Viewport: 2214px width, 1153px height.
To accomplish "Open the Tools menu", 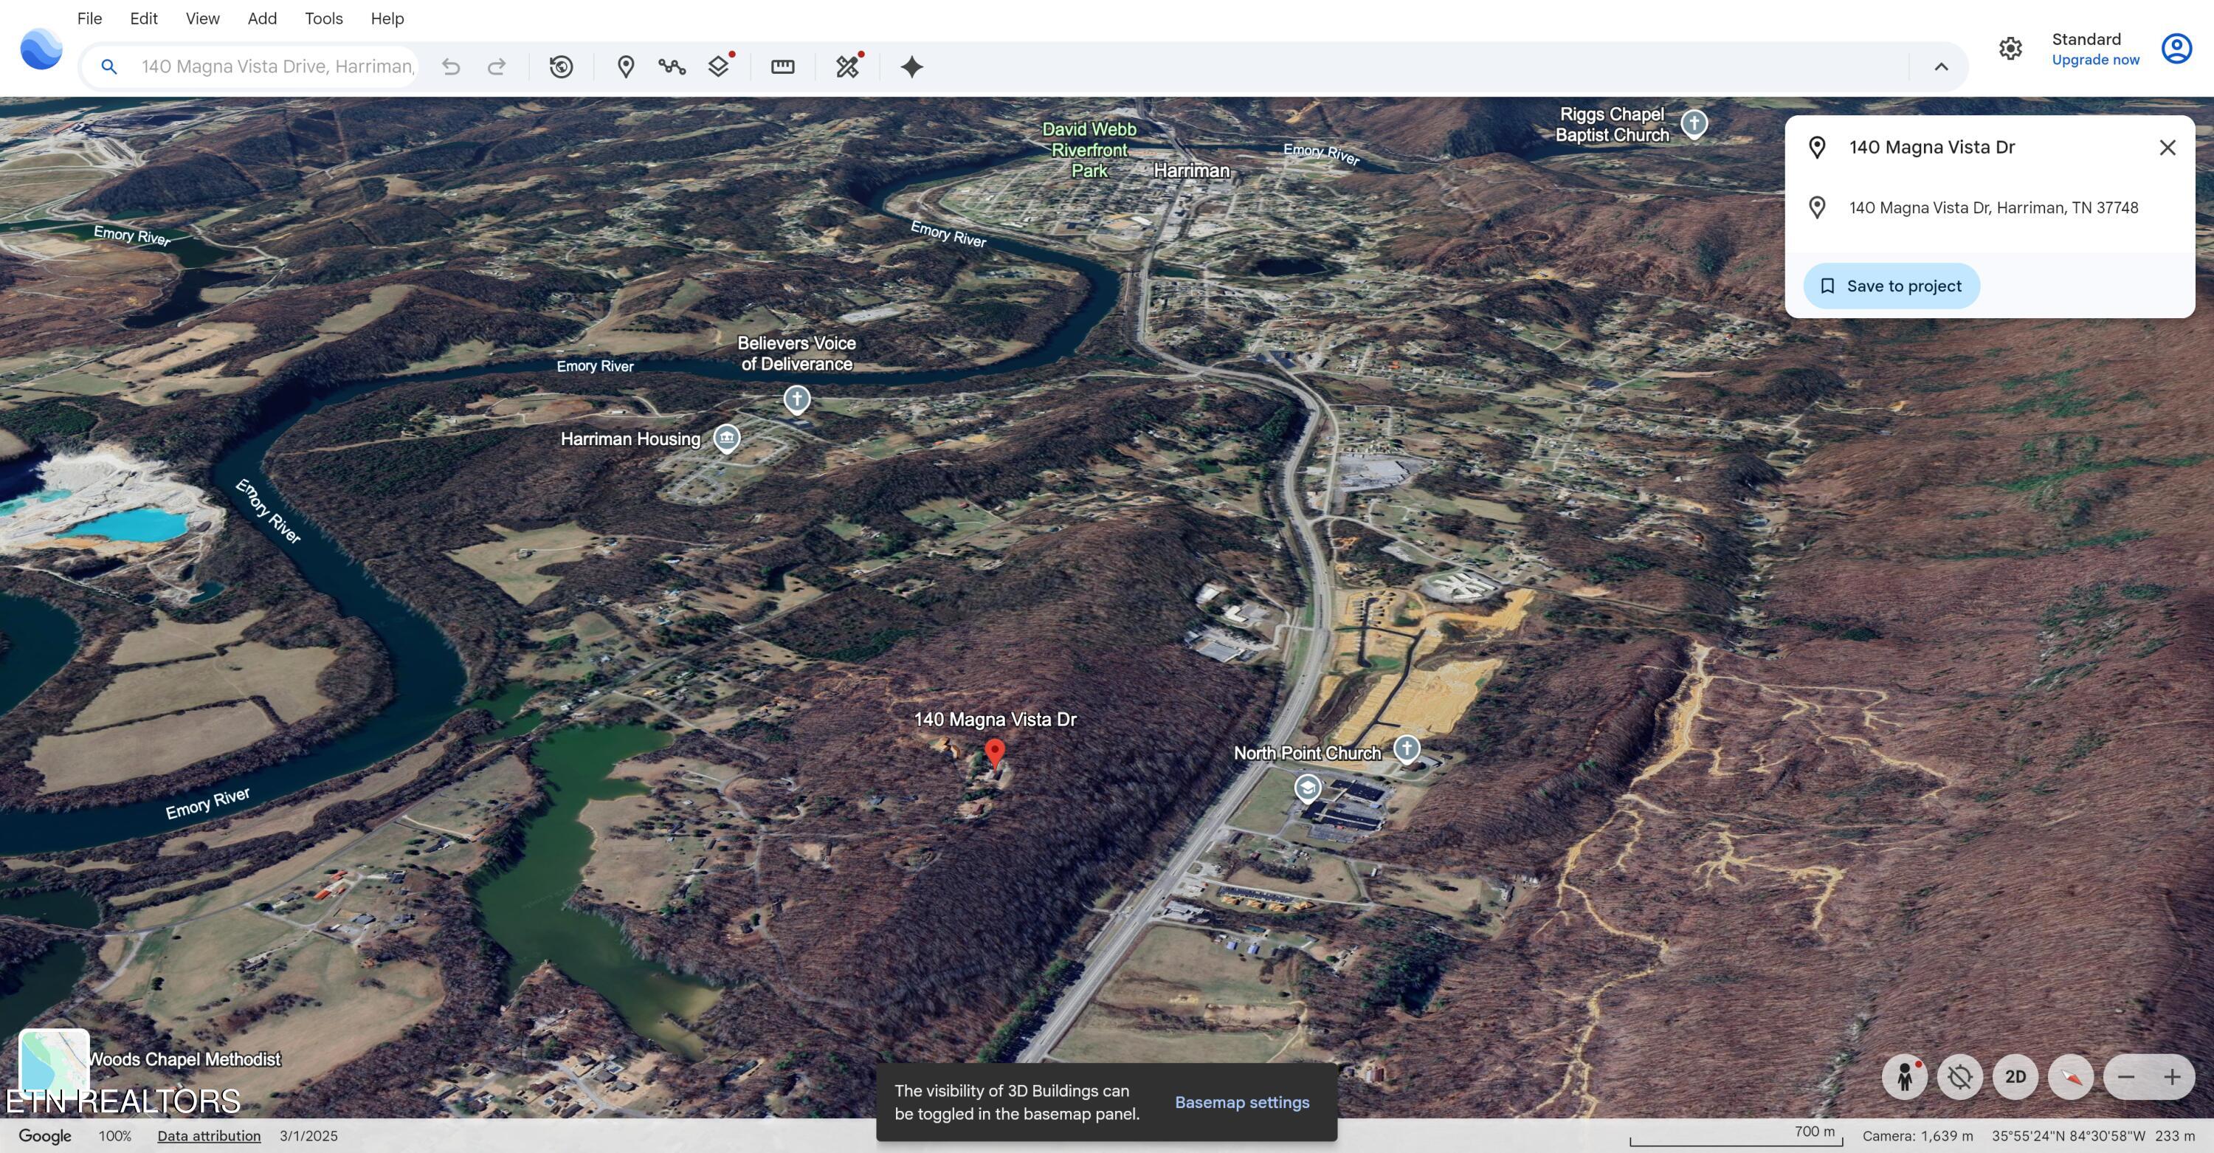I will click(x=323, y=18).
